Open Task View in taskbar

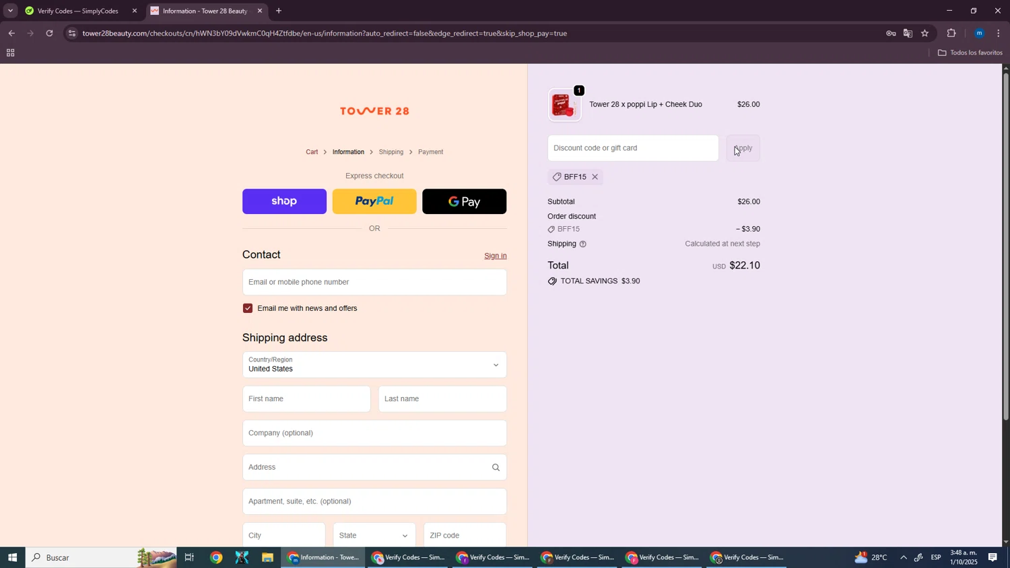tap(189, 557)
